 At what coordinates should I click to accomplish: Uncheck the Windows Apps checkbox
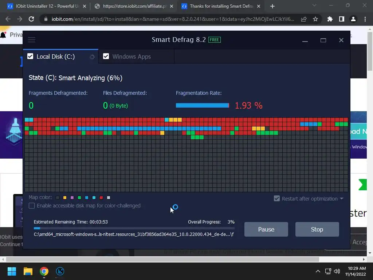point(106,57)
